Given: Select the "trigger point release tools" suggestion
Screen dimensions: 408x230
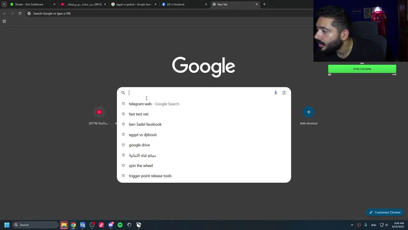Looking at the screenshot, I should tap(204, 176).
